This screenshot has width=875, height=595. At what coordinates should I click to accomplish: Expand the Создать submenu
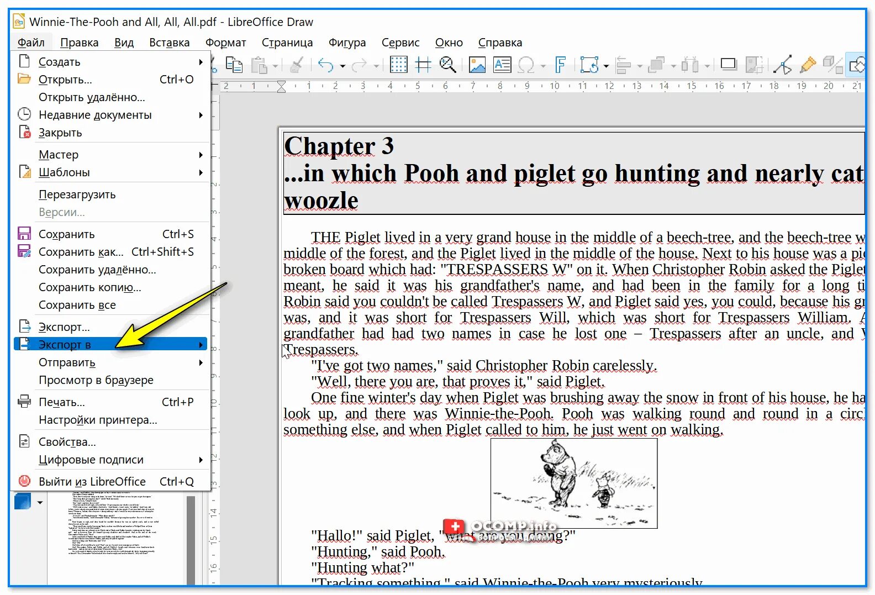110,62
